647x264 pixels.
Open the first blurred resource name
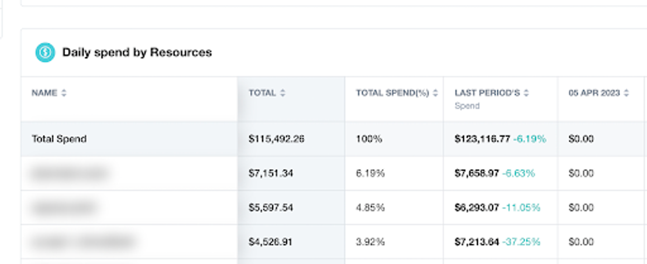(x=70, y=173)
